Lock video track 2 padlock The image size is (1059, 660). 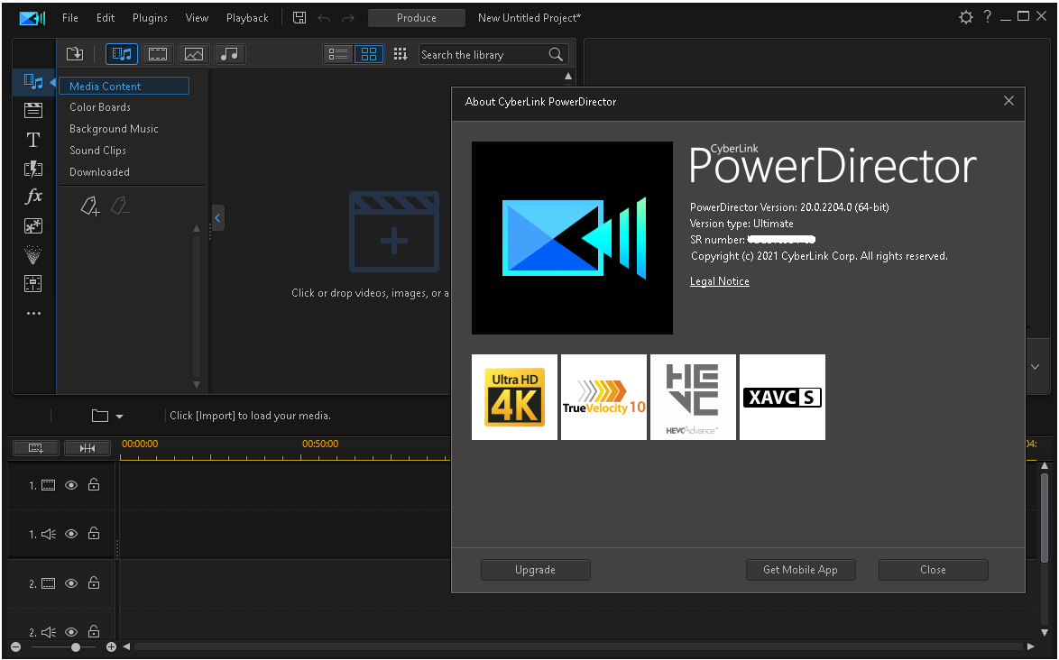click(94, 582)
